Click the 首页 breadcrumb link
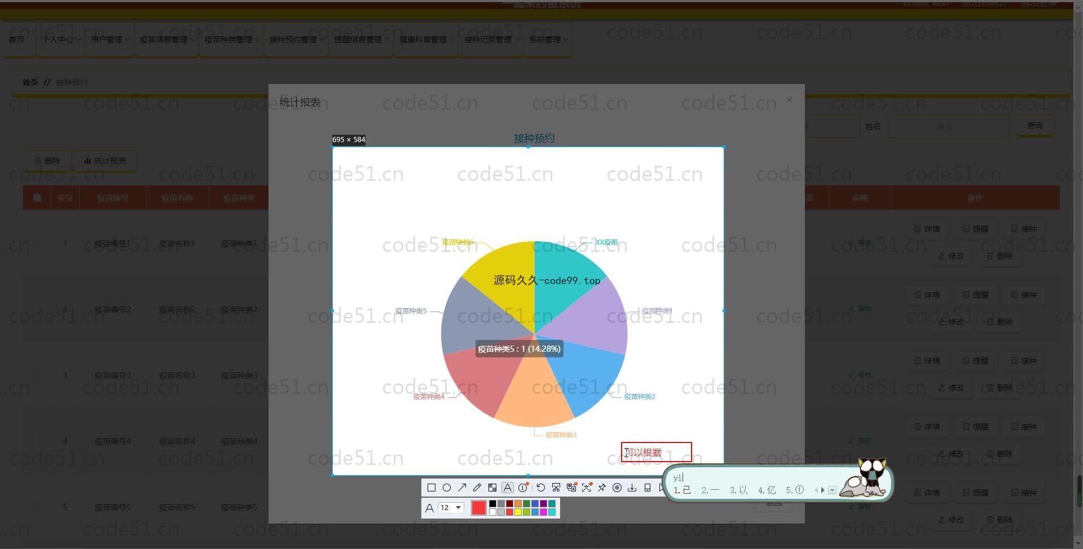1083x549 pixels. [x=30, y=82]
